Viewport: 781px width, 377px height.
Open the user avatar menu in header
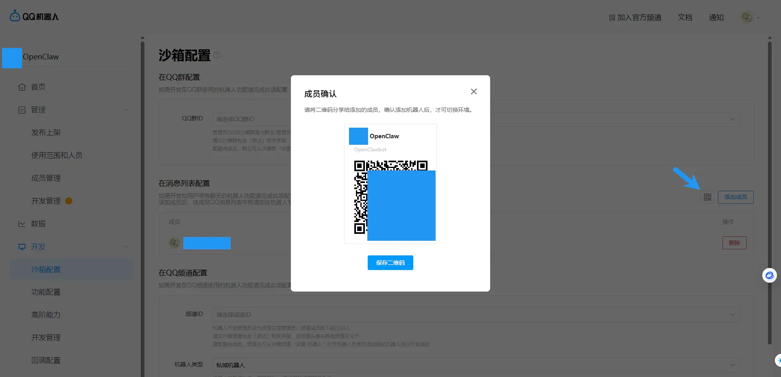pos(750,17)
